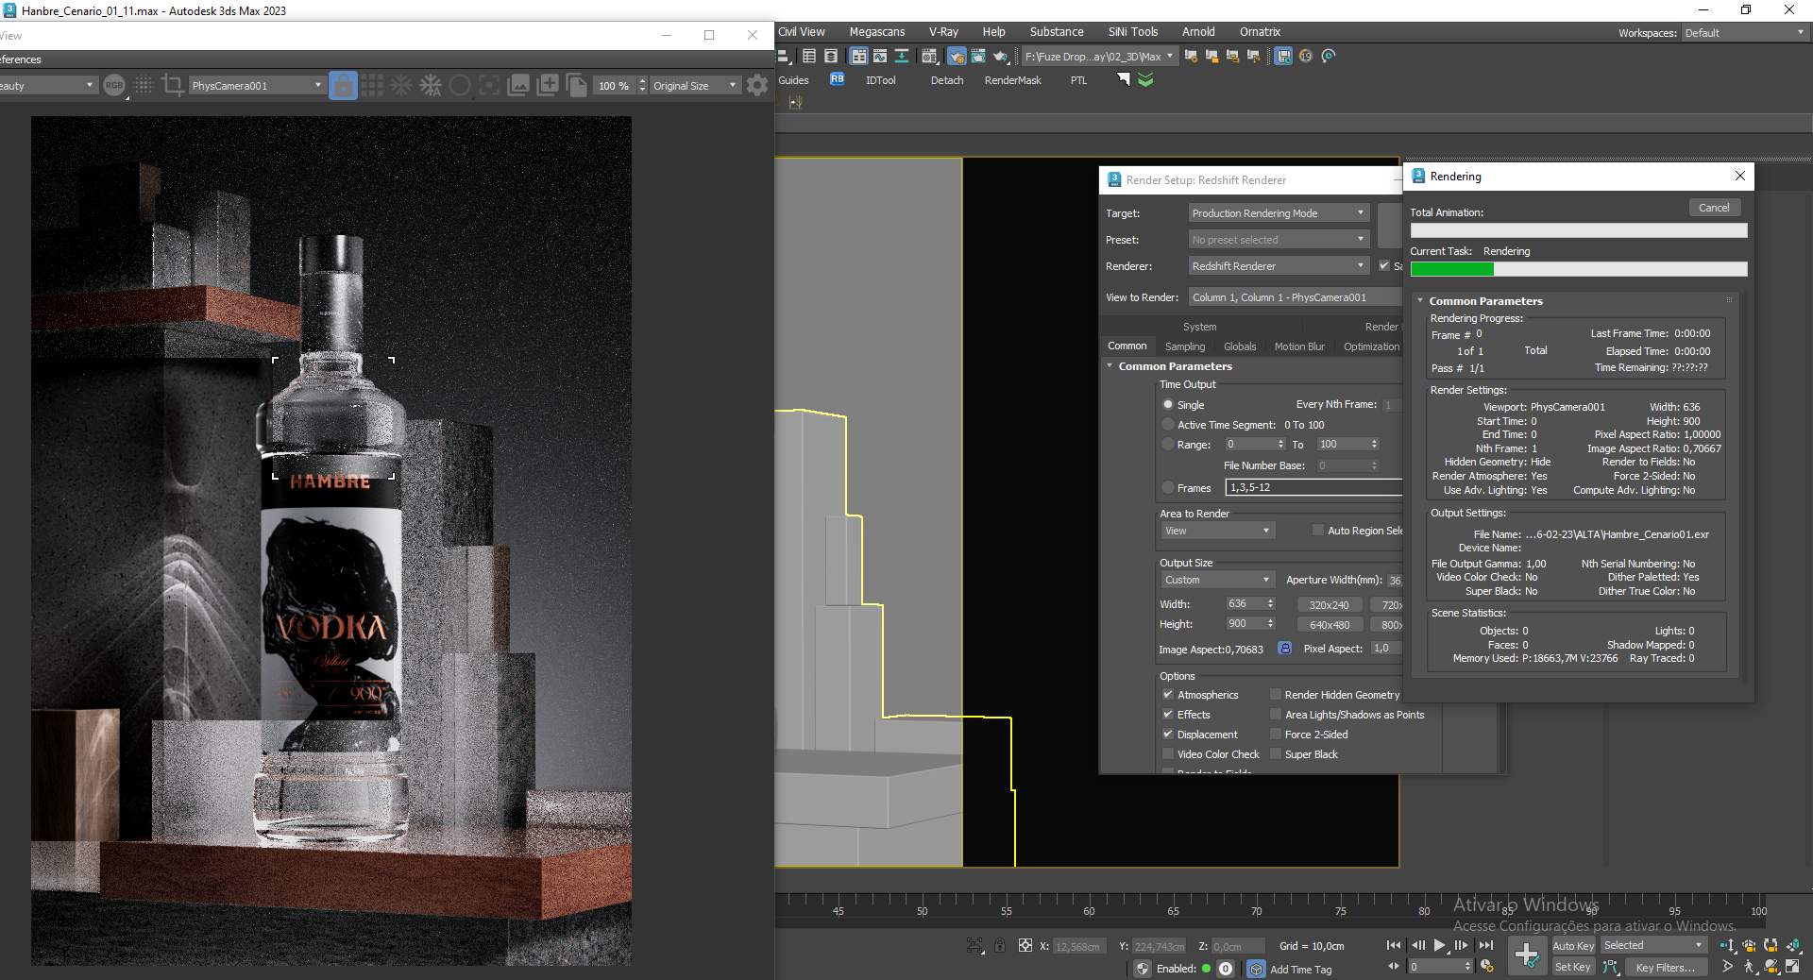The width and height of the screenshot is (1813, 980).
Task: Click Maximize Viewport toggle icon
Action: (1792, 967)
